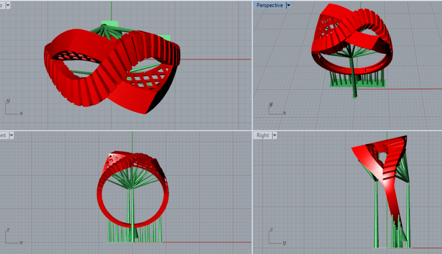Viewport: 442px width, 254px height.
Task: Activate the Perspective viewport title
Action: [269, 6]
